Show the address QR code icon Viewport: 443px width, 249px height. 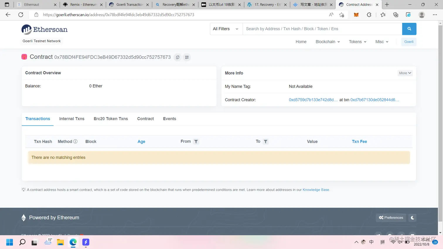187,57
